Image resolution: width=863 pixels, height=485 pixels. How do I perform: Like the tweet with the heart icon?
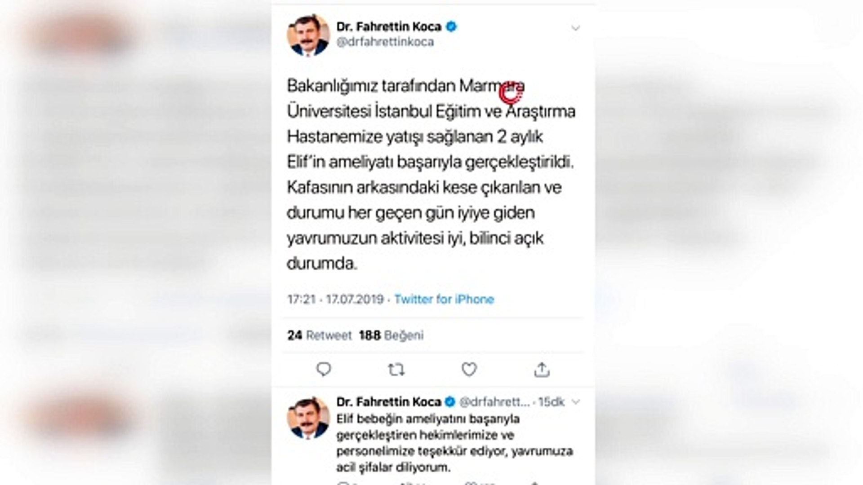pos(469,370)
